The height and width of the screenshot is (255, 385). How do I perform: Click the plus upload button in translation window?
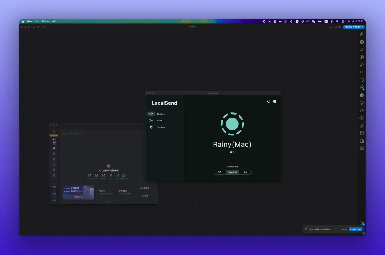click(109, 166)
